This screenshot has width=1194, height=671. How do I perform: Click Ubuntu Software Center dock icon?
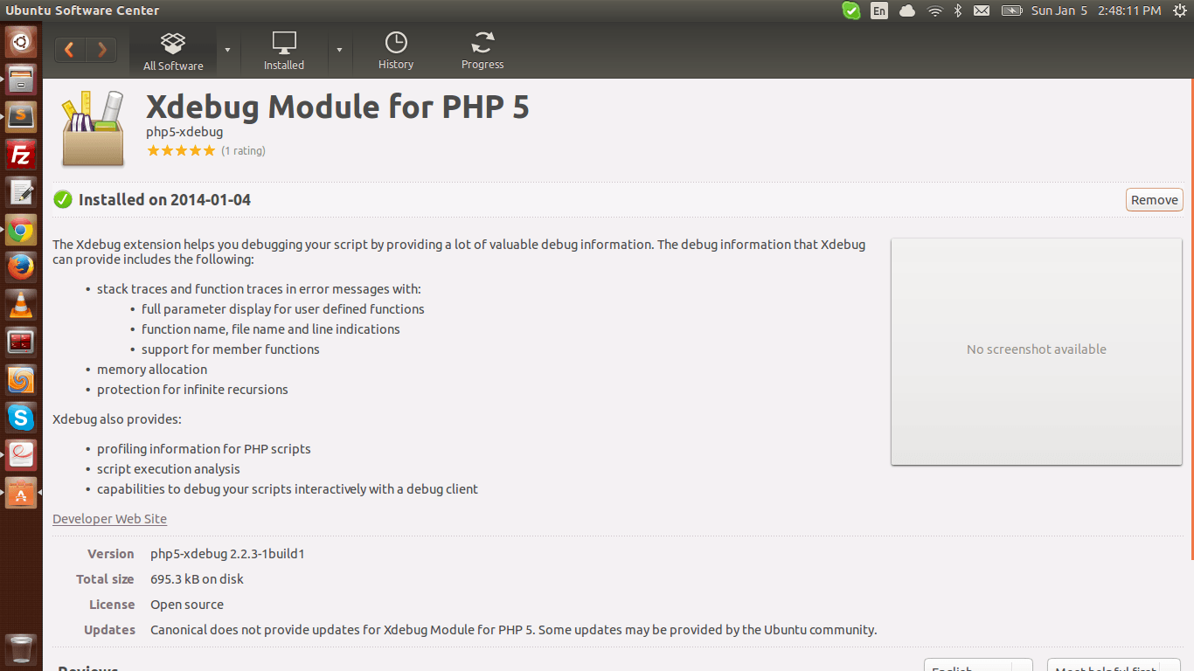(21, 493)
